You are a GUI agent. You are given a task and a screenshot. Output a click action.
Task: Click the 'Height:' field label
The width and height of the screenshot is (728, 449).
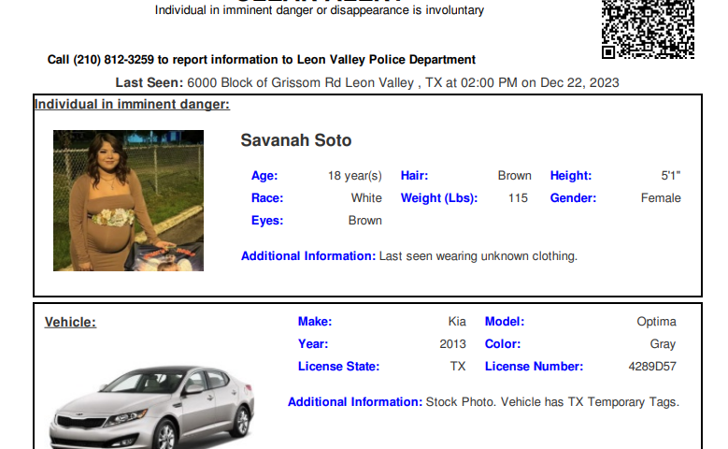pyautogui.click(x=571, y=176)
